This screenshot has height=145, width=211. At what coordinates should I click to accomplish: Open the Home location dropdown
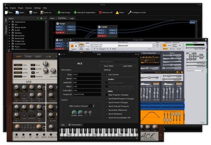click(x=23, y=18)
